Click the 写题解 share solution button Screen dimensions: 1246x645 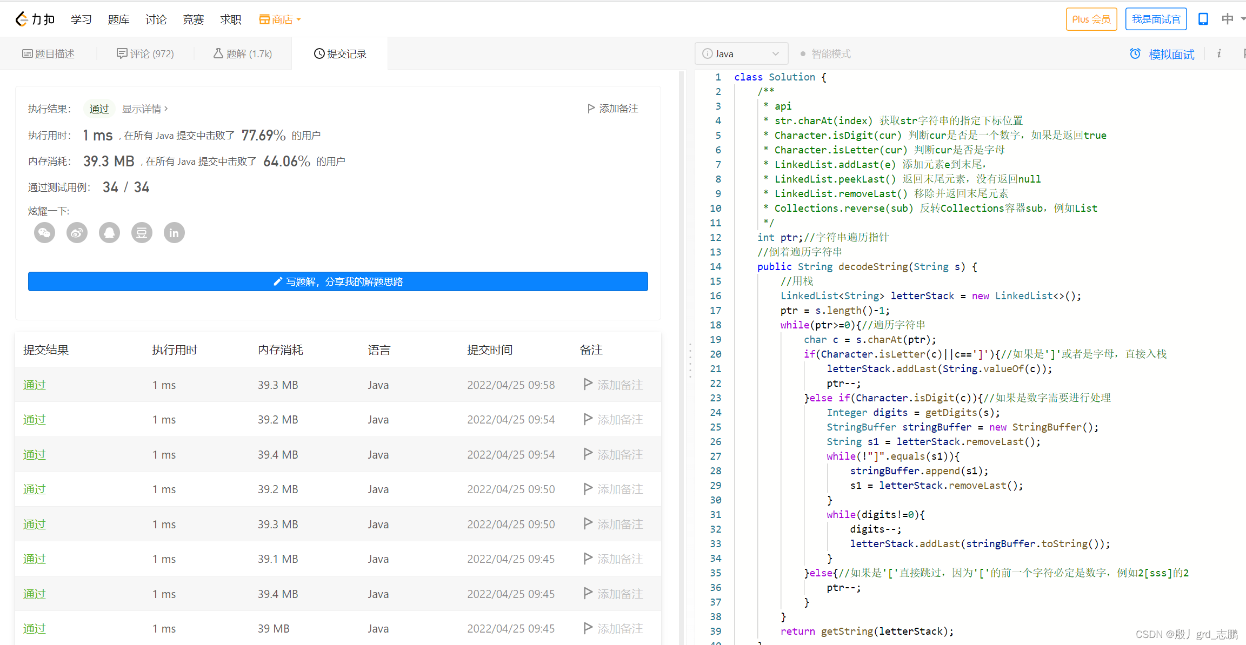(x=338, y=281)
